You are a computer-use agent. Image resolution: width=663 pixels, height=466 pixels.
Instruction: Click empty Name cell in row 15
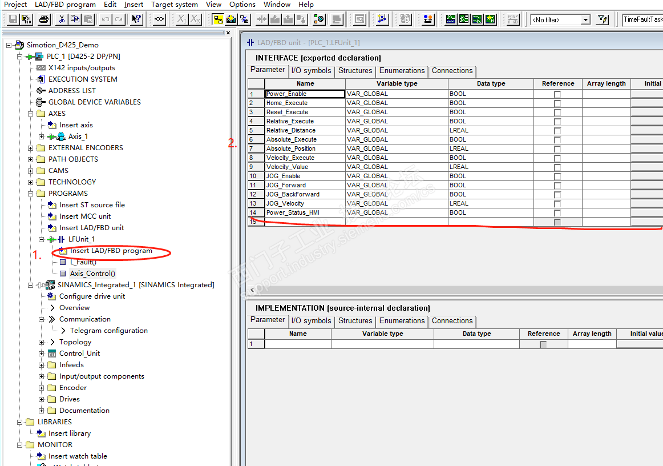click(x=305, y=222)
